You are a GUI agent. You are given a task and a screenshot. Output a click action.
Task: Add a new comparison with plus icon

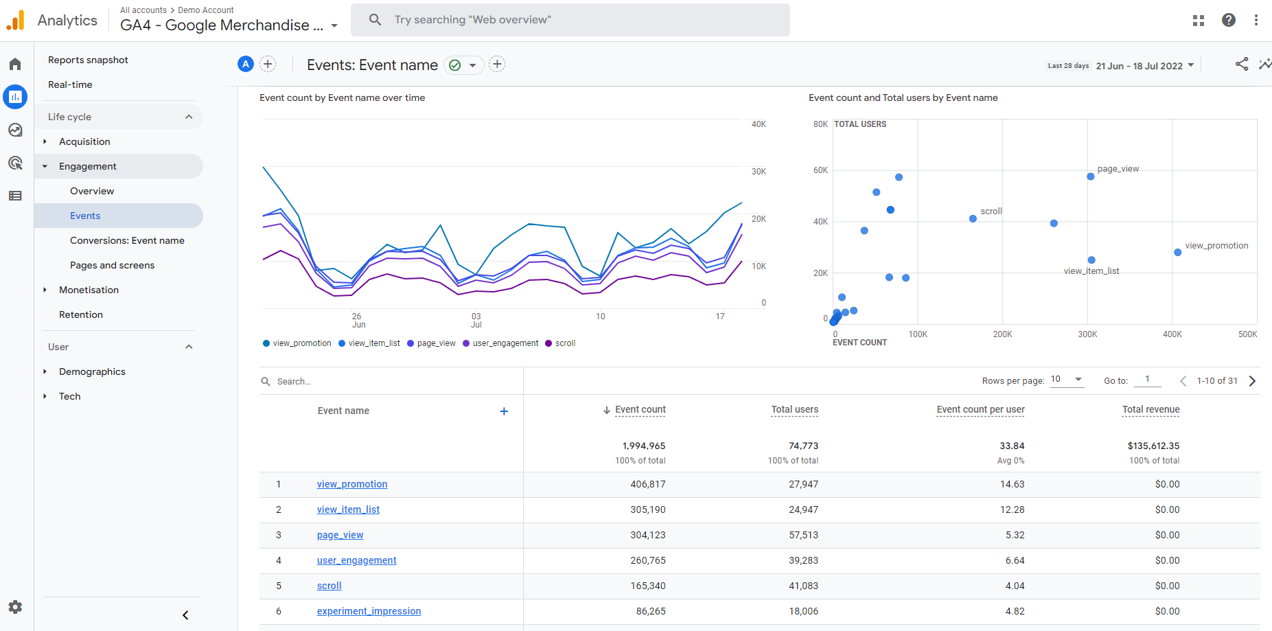pyautogui.click(x=268, y=65)
